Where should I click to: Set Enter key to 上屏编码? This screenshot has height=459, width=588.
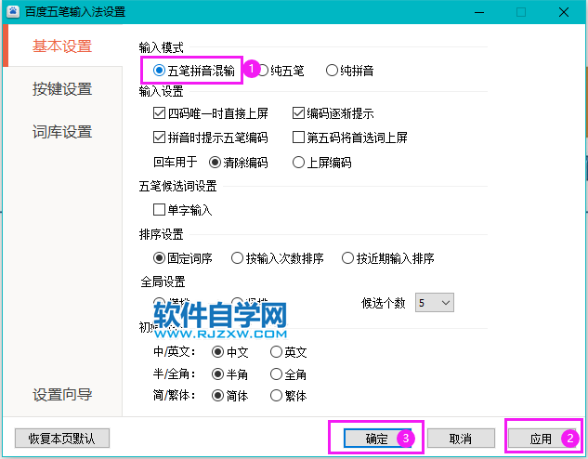[x=299, y=162]
